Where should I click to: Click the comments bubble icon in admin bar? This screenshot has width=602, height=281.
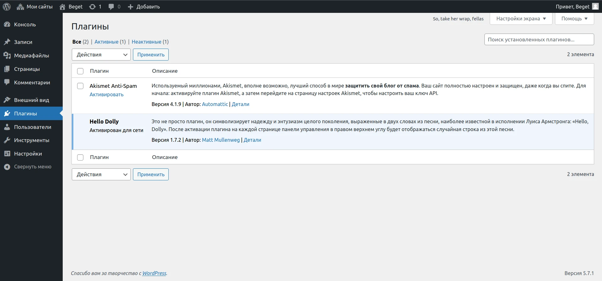click(x=111, y=7)
